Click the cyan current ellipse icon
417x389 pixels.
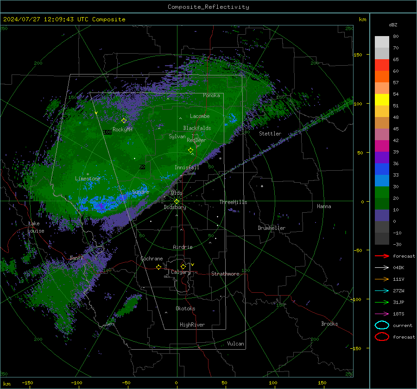point(382,325)
